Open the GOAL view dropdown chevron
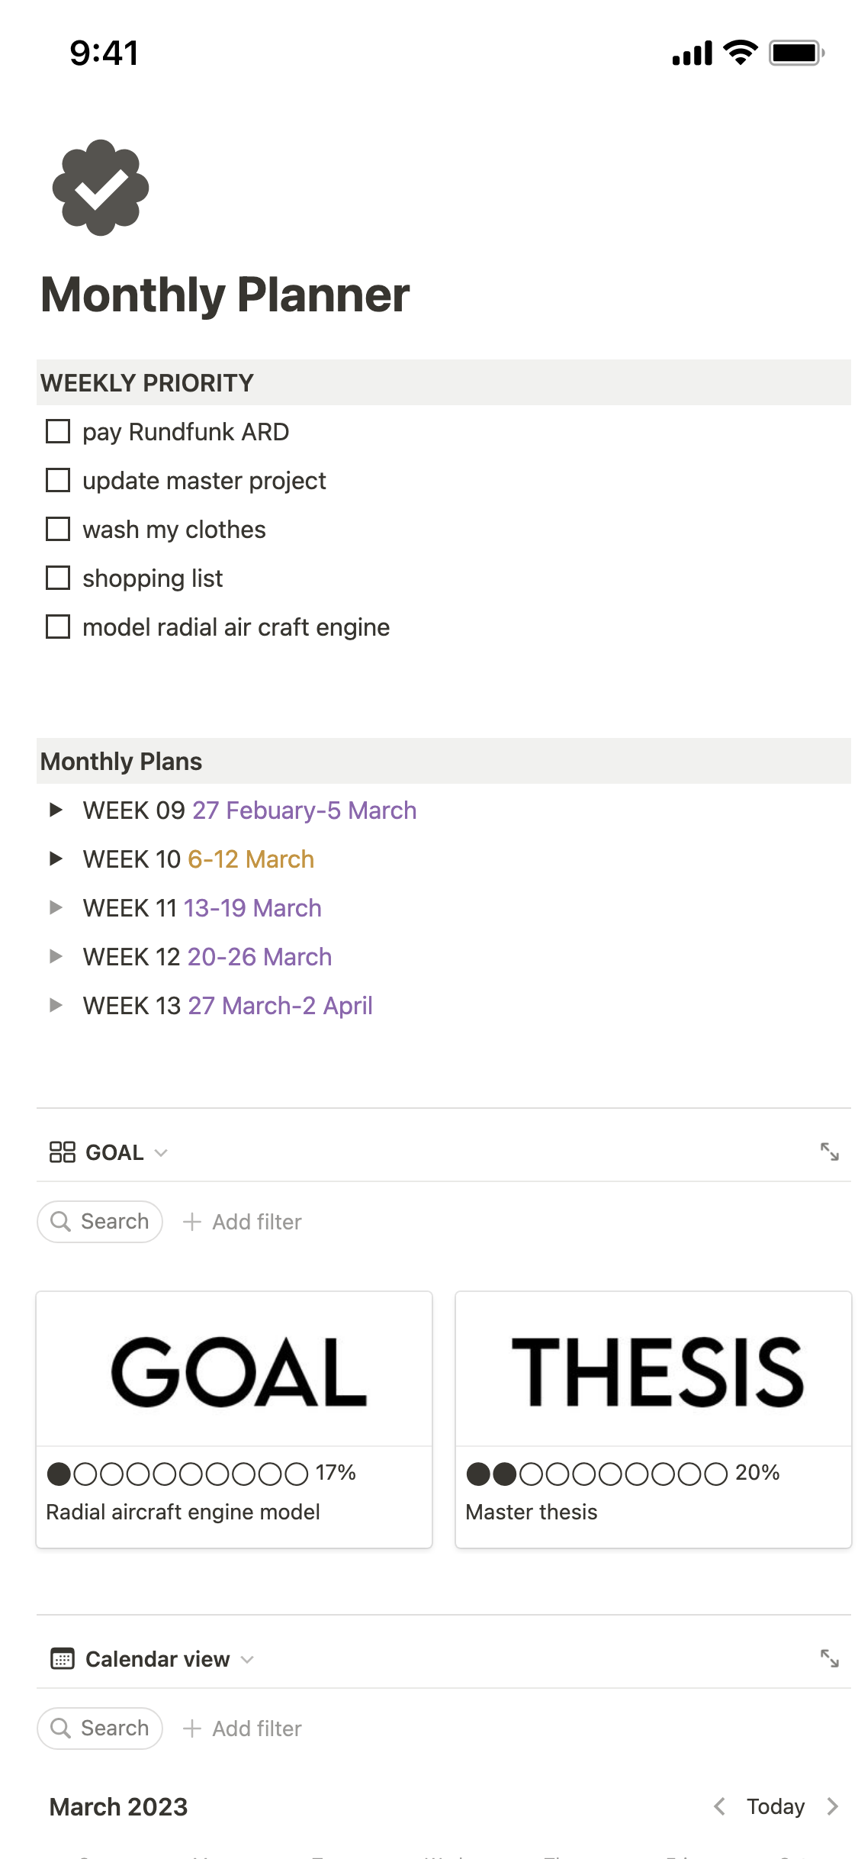Screen dimensions: 858x1859 [x=161, y=1152]
